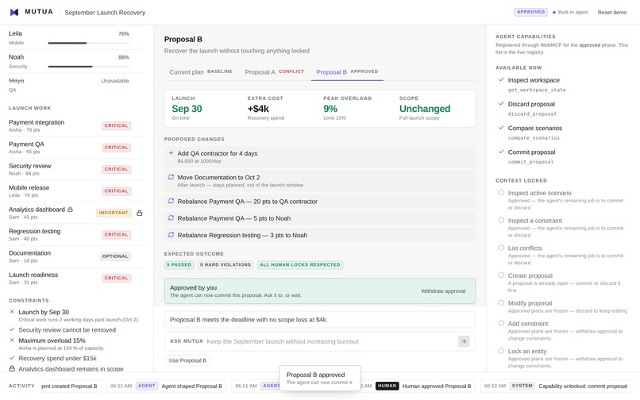Focus the Ask Mutua input field
The image size is (640, 400).
pyautogui.click(x=330, y=341)
